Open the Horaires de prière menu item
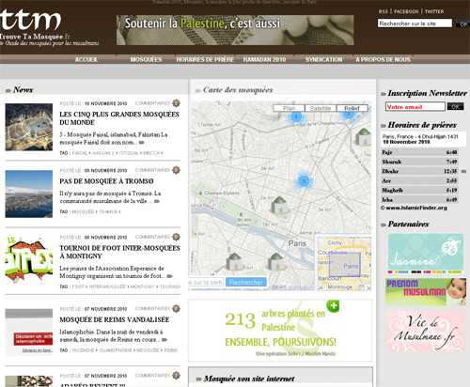470x387 pixels. [205, 59]
